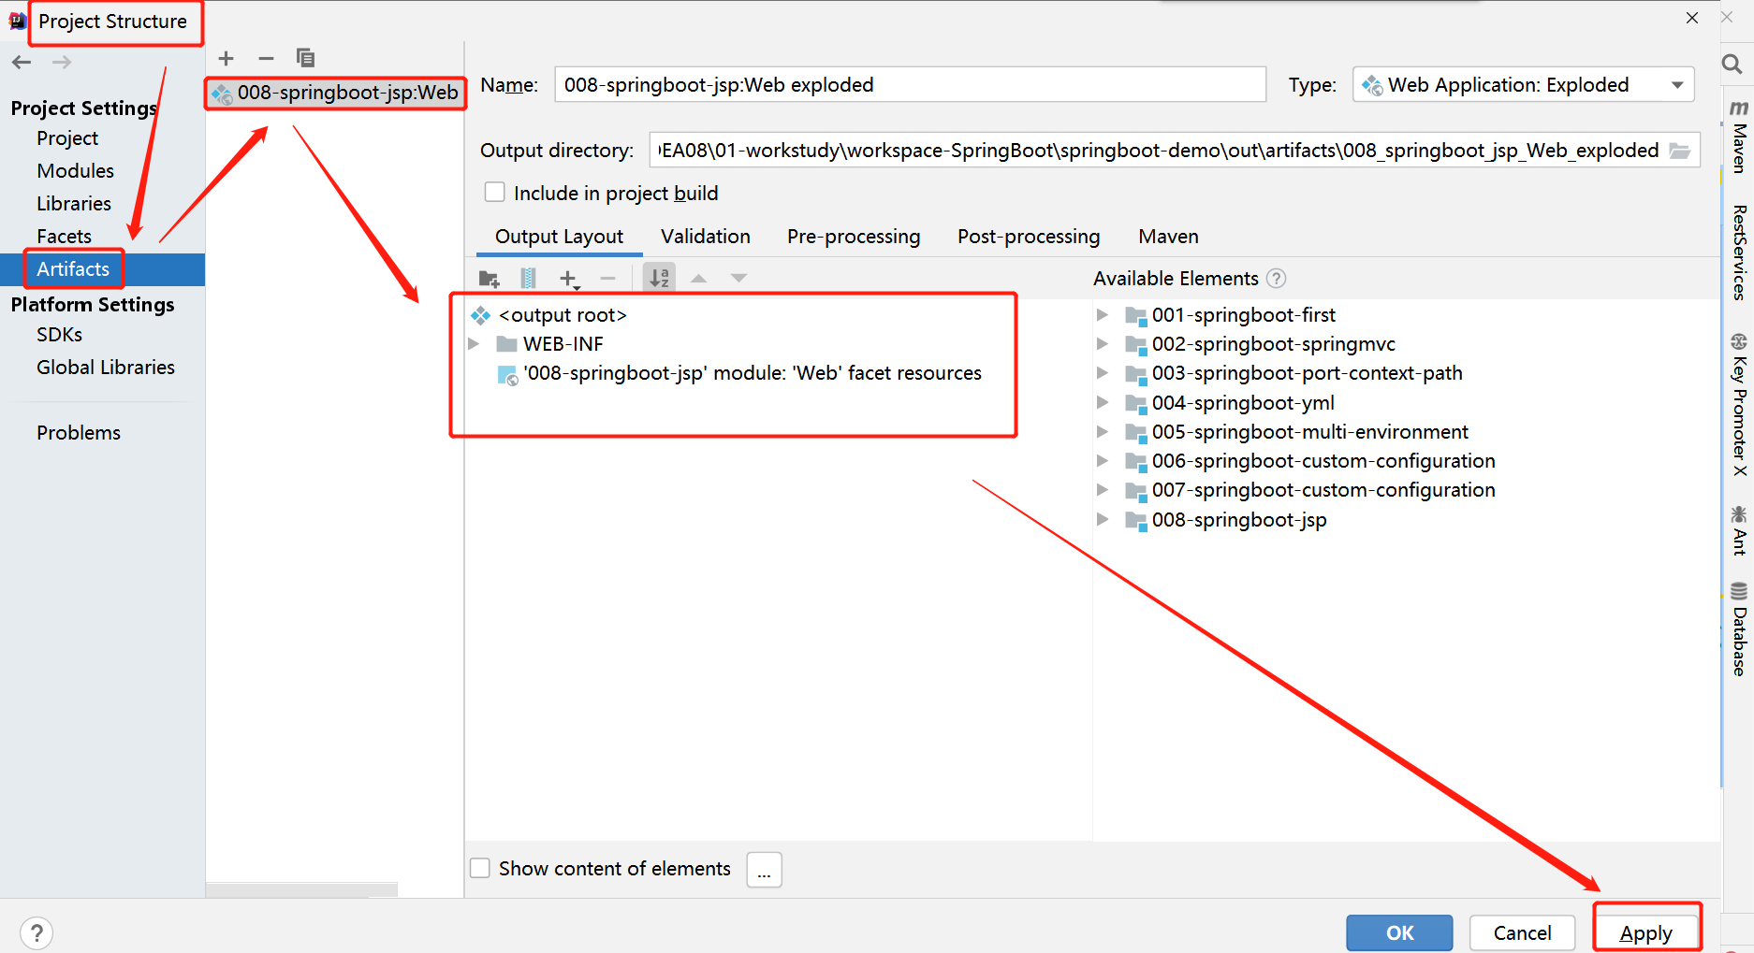Remove the selected artifact with the minus icon
The image size is (1754, 953).
click(266, 58)
